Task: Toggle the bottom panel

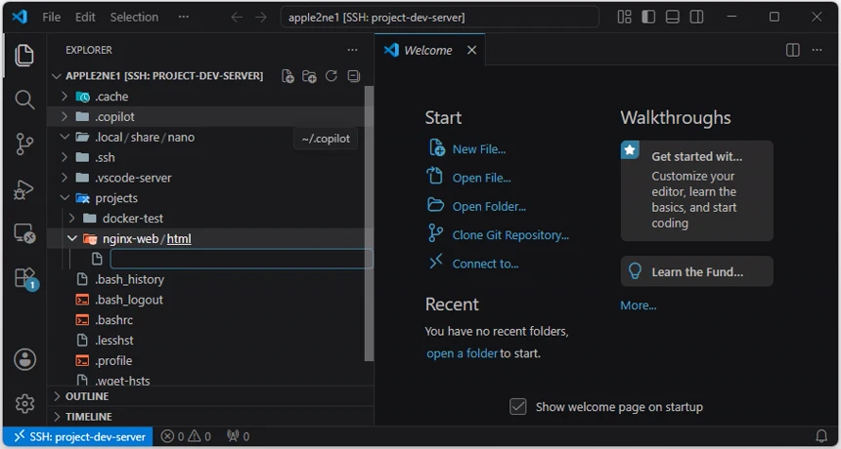Action: (x=673, y=18)
